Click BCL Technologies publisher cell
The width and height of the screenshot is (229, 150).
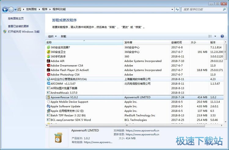[136, 120]
